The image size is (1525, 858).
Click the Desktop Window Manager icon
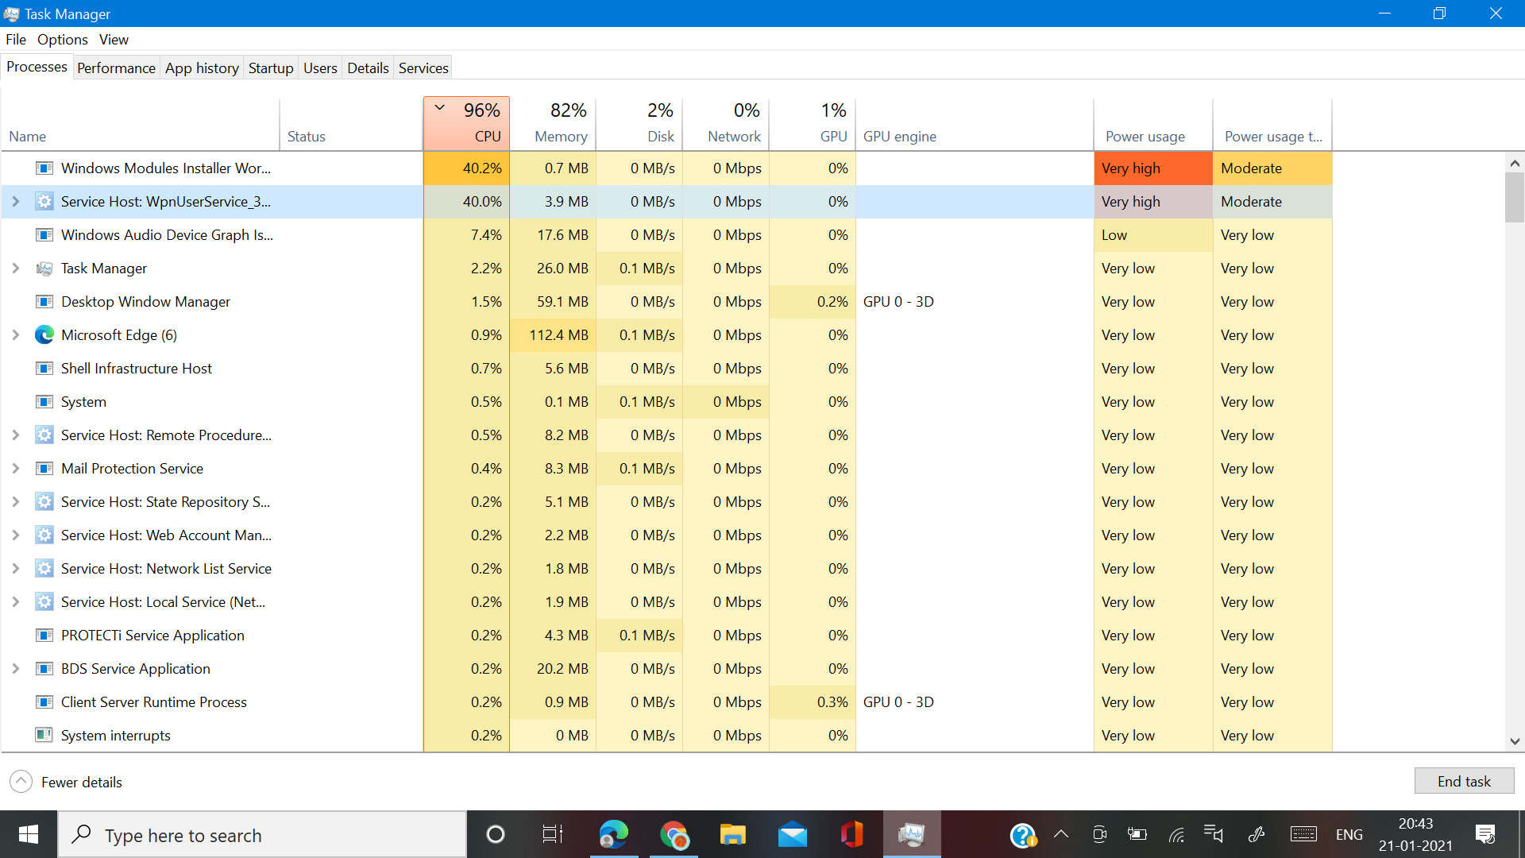tap(44, 302)
